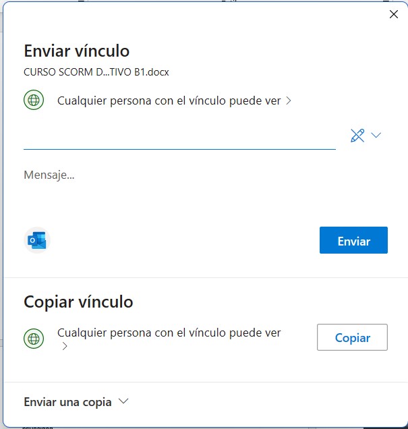Viewport: 408px width, 429px height.
Task: Click the divider line above Copiar vínculo
Action: click(x=204, y=277)
